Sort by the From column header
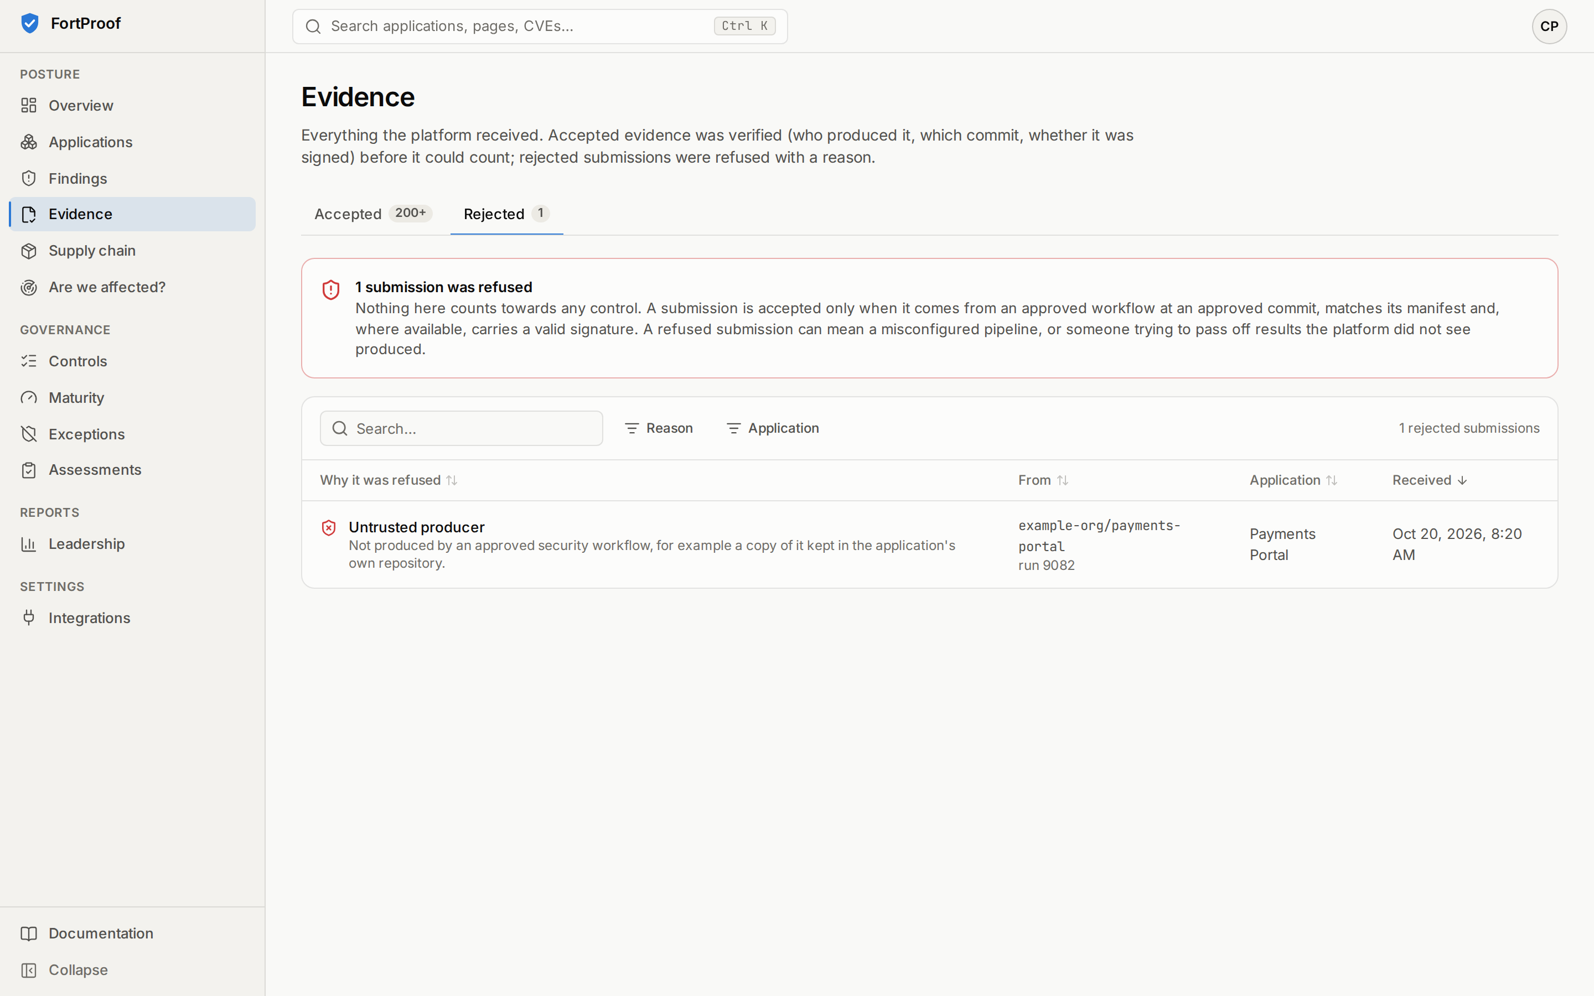 point(1043,480)
